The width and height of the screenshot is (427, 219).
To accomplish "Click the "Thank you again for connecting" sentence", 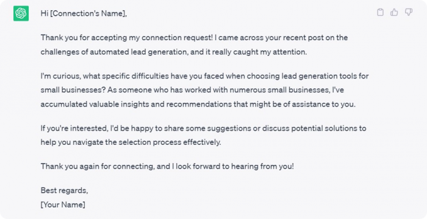I will coord(167,166).
